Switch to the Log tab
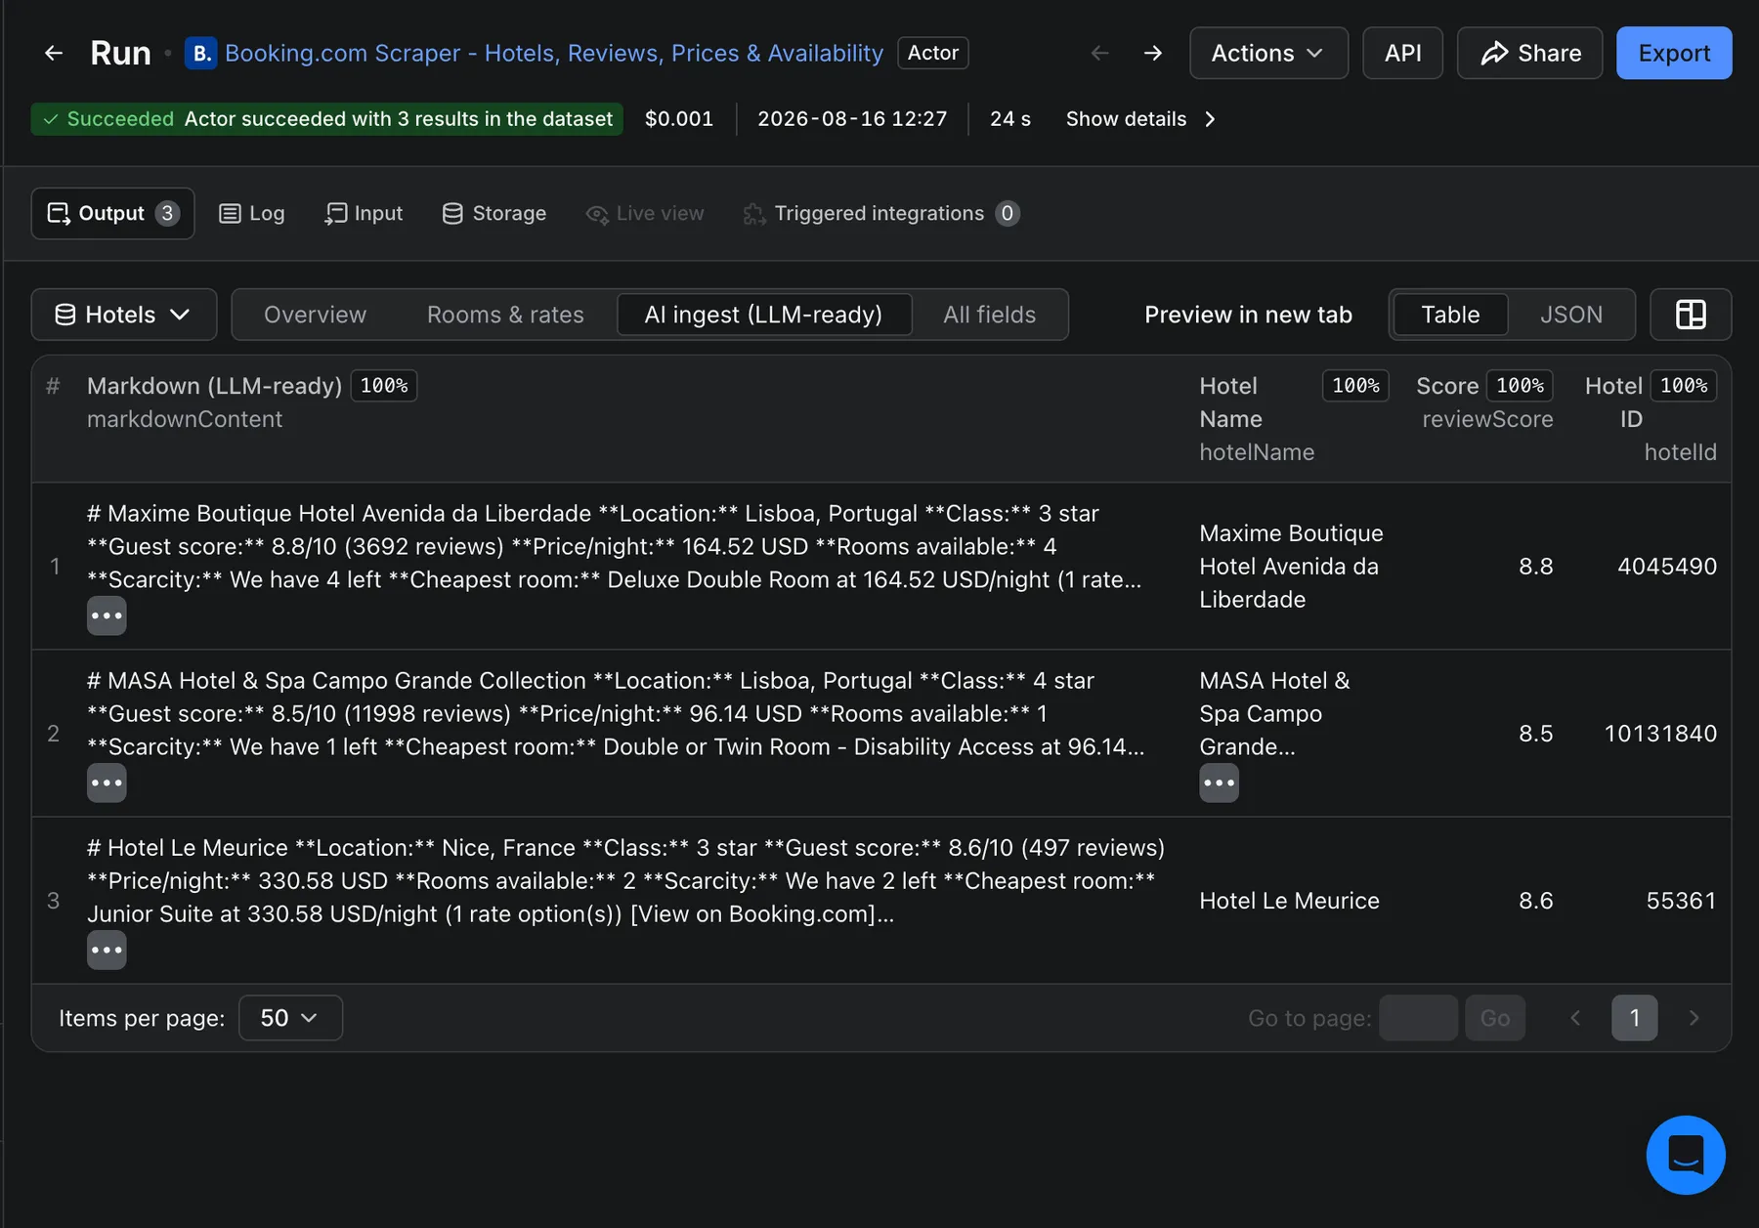Image resolution: width=1759 pixels, height=1228 pixels. click(252, 213)
